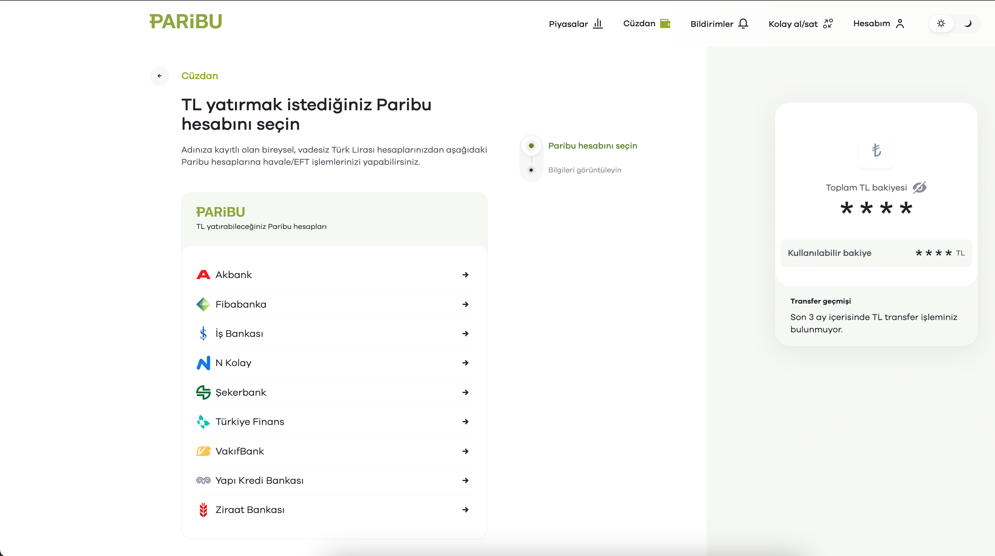Click the Turkish Lira symbol icon
This screenshot has height=556, width=995.
(x=877, y=150)
